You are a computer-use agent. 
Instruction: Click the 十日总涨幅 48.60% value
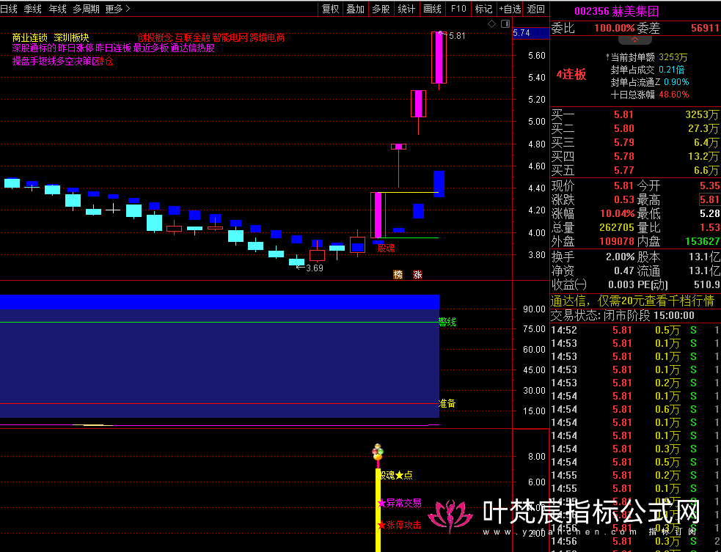pyautogui.click(x=673, y=95)
